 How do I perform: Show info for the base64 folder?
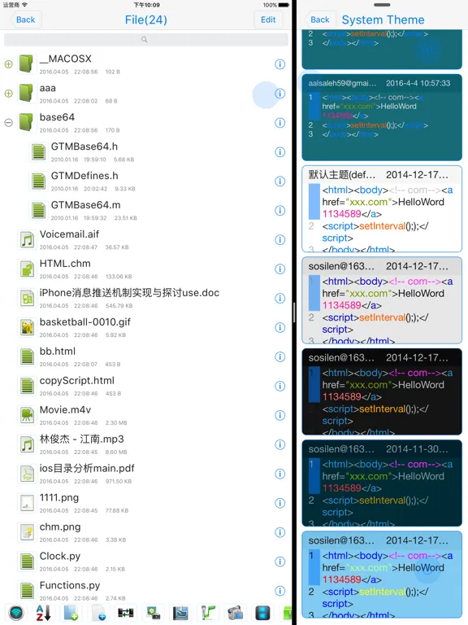pos(280,123)
